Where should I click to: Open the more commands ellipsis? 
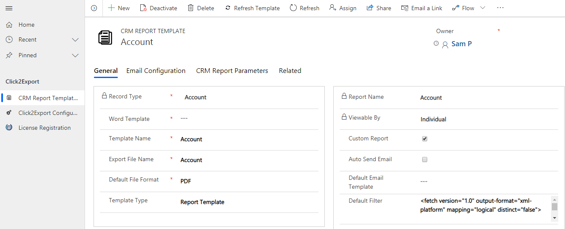tap(500, 8)
